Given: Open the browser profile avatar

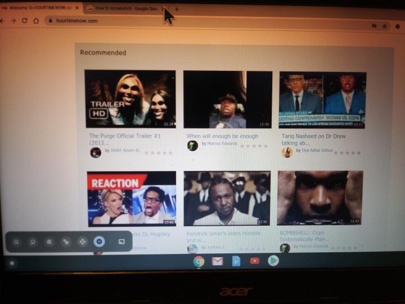Looking at the screenshot, I should point(398,26).
